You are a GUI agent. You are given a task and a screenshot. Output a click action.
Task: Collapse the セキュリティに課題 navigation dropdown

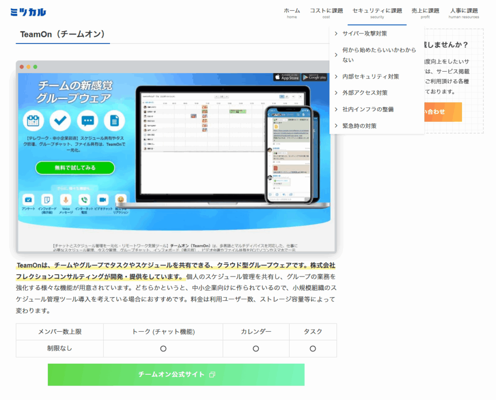[x=377, y=13]
